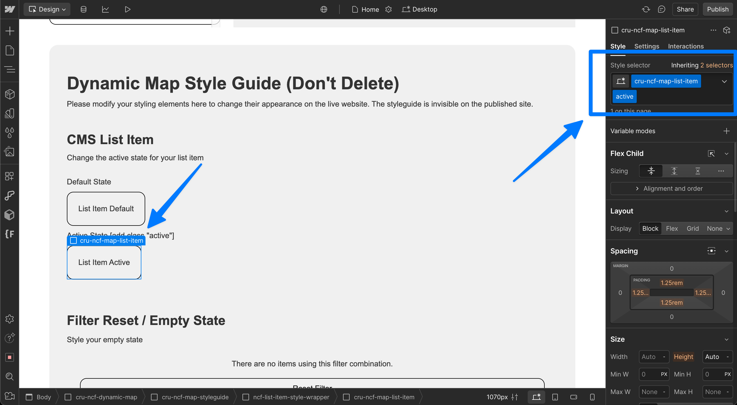
Task: Switch to the Interactions tab
Action: pyautogui.click(x=685, y=46)
